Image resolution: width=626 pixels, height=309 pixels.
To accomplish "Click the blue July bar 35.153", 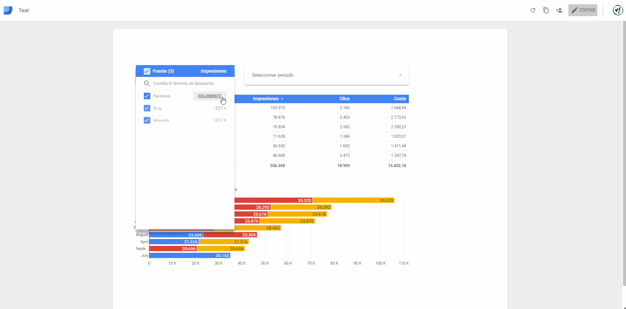I will [x=190, y=255].
